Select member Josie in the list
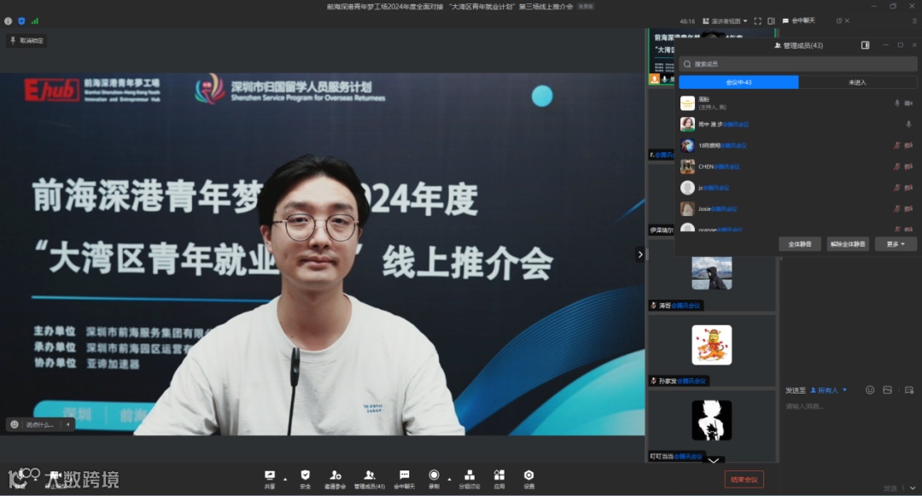922x496 pixels. [x=798, y=208]
